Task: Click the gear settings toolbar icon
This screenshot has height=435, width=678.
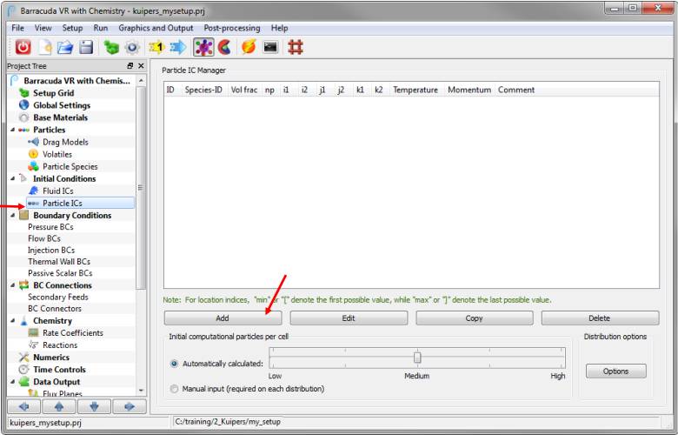Action: click(x=130, y=46)
